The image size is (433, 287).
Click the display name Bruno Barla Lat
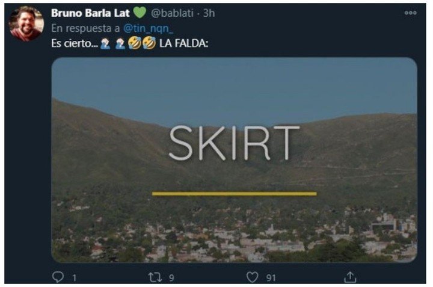(90, 13)
